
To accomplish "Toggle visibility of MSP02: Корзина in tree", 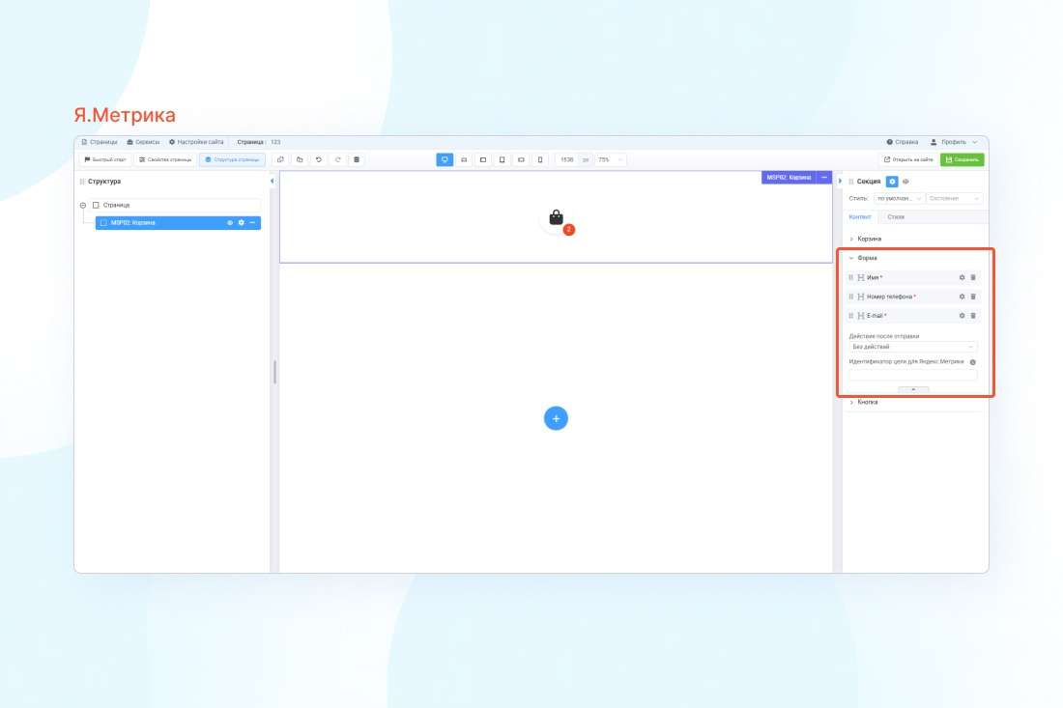I will pyautogui.click(x=230, y=223).
